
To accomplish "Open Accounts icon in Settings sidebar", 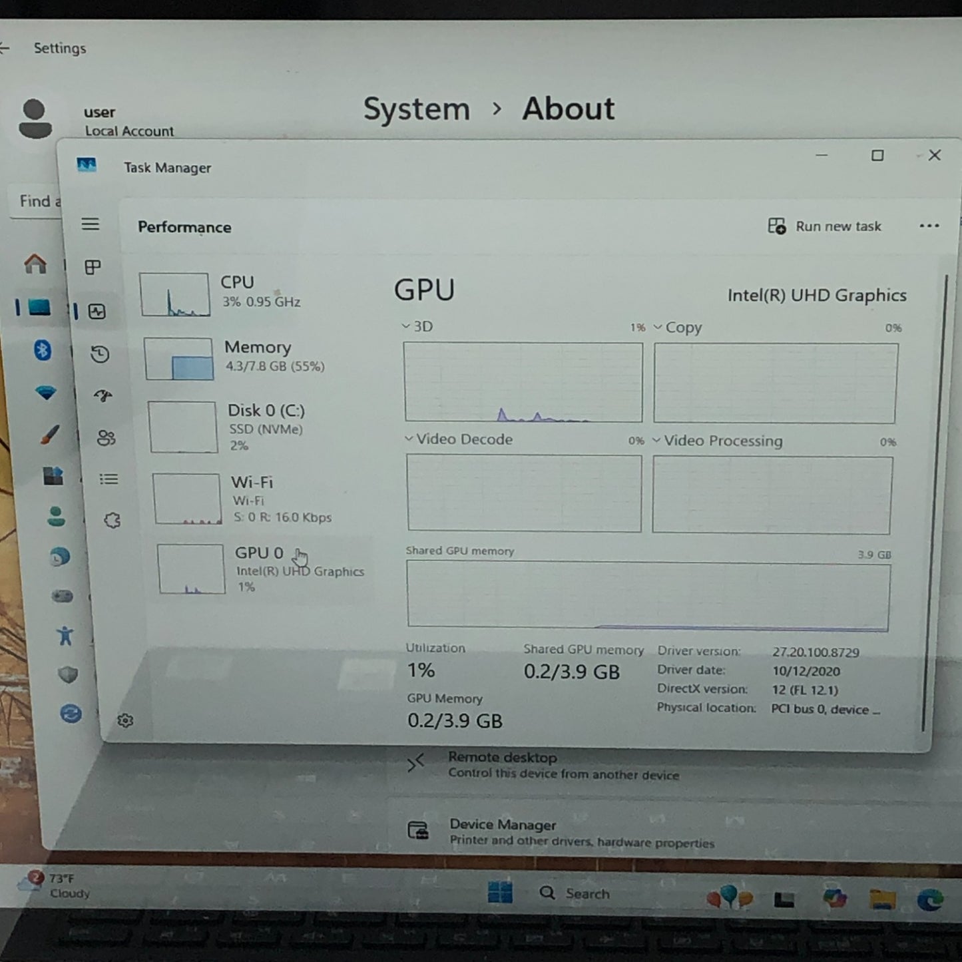I will pyautogui.click(x=57, y=517).
